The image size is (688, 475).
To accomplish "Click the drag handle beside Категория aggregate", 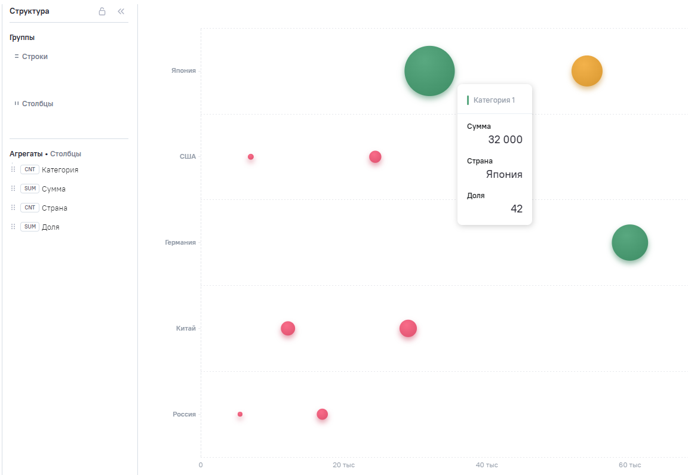I will click(13, 169).
